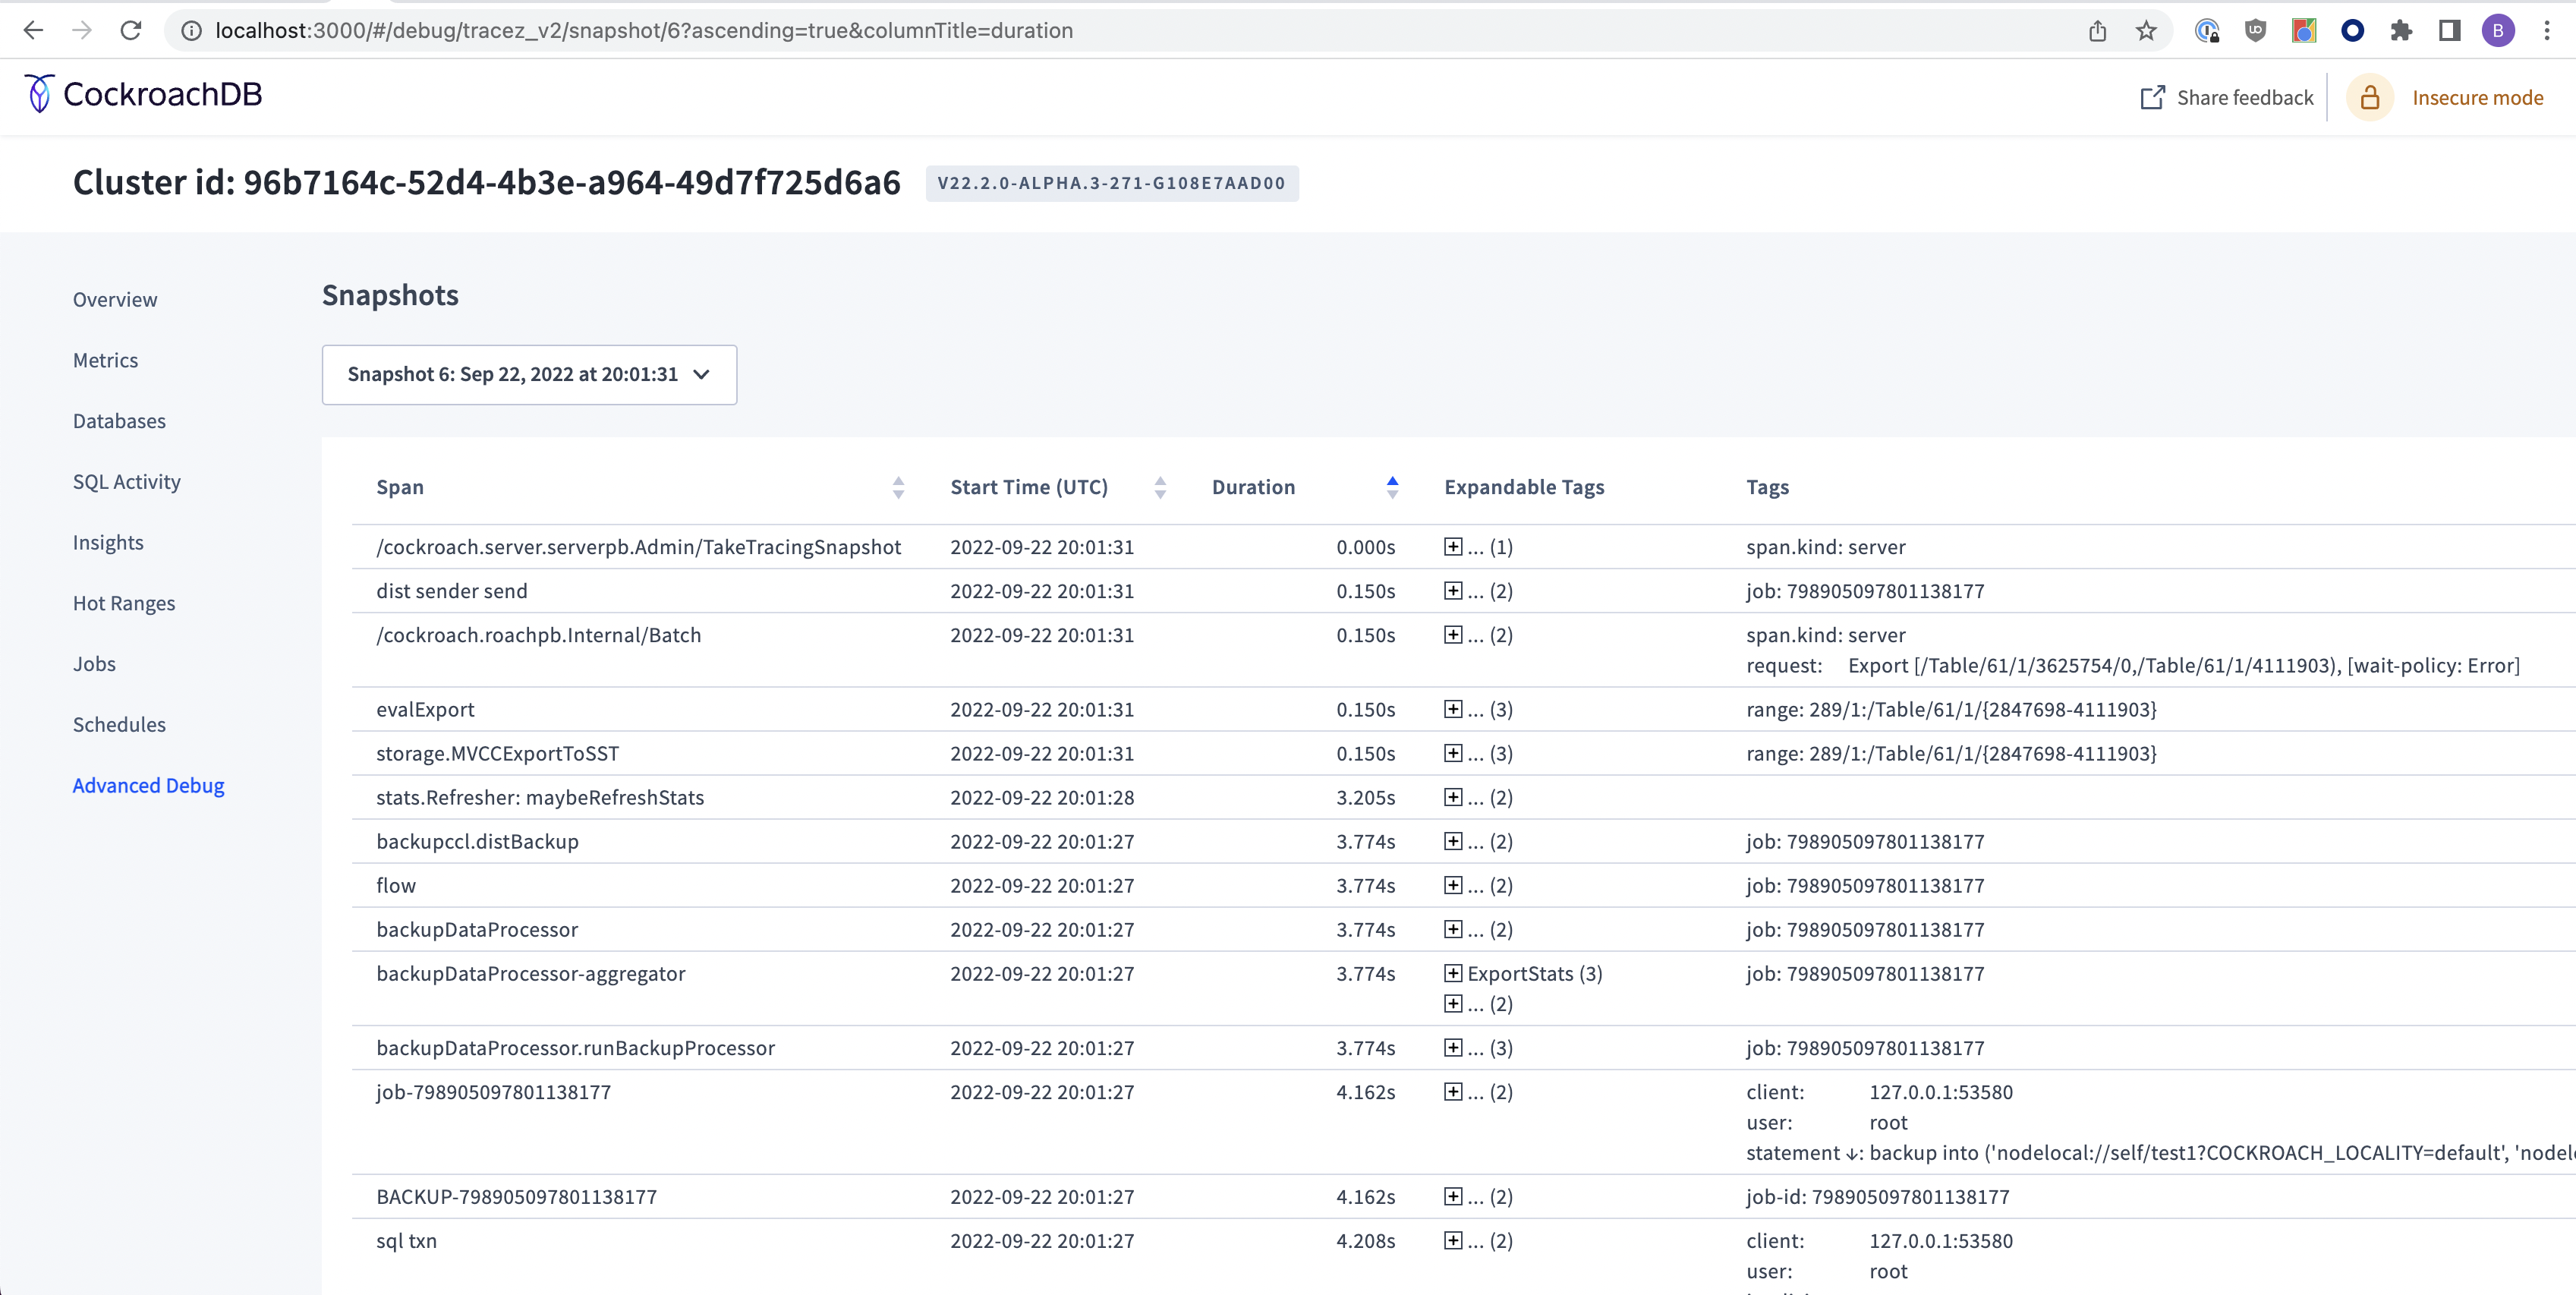Click the CockroachDB logo icon
Screen dimensions: 2576x1295
(x=39, y=94)
